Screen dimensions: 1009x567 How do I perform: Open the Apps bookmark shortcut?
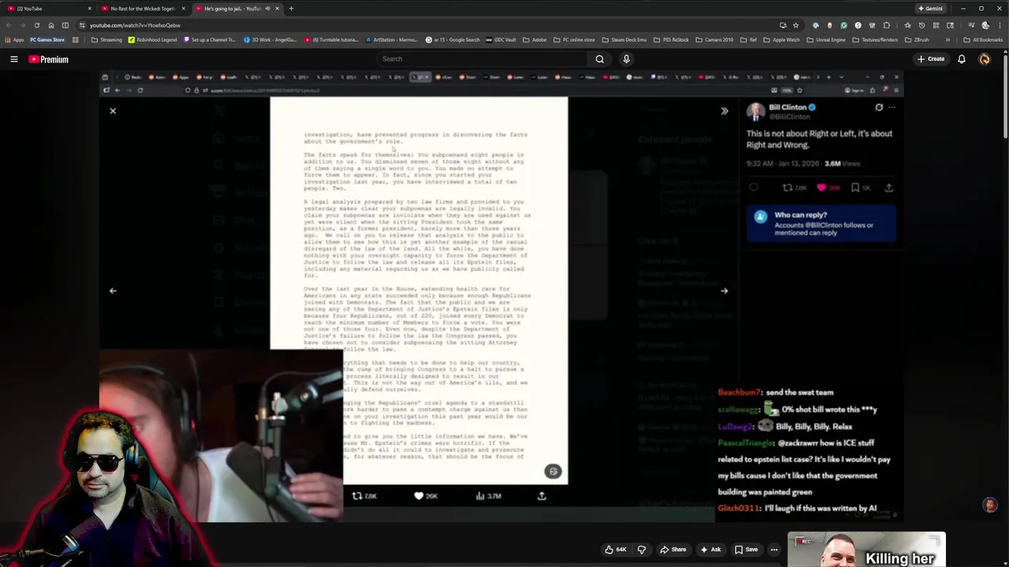click(x=14, y=39)
